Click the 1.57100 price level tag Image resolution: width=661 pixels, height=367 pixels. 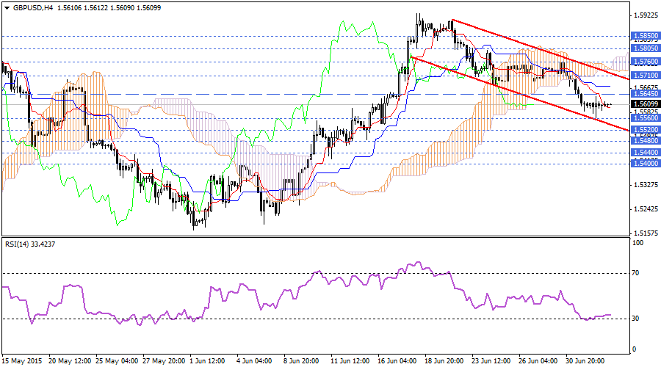(x=644, y=76)
